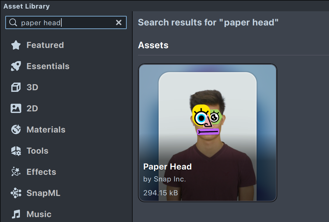Click the Music note icon
This screenshot has height=222, width=329.
[16, 214]
